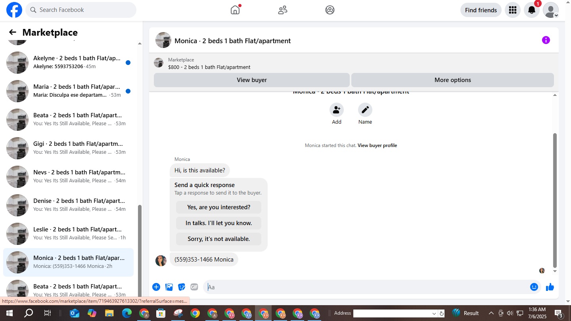Send a thumbs up like
This screenshot has width=571, height=321.
550,287
